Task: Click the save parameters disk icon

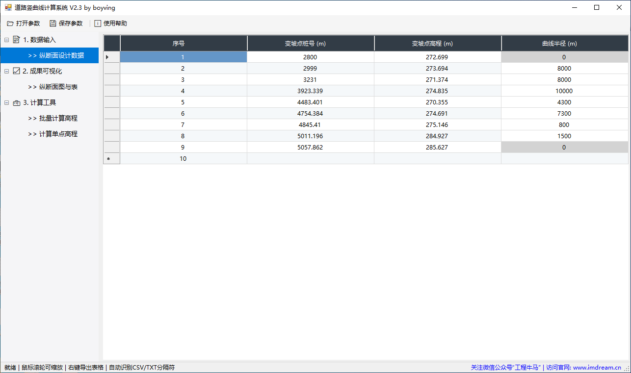Action: tap(53, 24)
